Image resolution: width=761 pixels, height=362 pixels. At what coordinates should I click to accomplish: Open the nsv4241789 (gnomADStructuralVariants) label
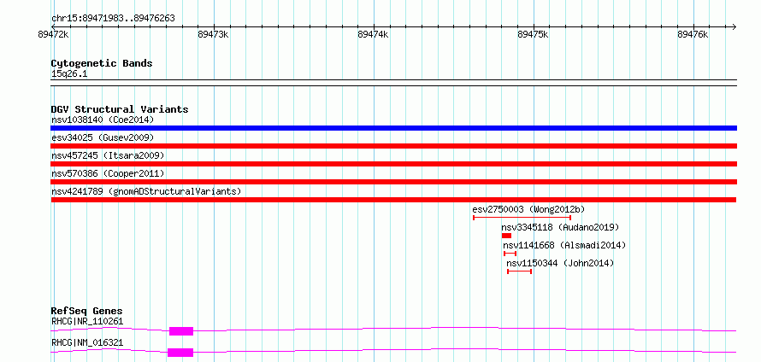pyautogui.click(x=146, y=191)
